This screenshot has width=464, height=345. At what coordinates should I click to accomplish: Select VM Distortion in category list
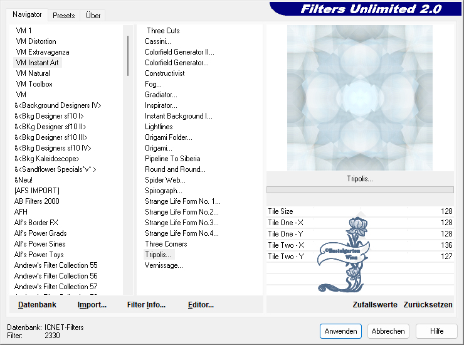click(x=36, y=41)
